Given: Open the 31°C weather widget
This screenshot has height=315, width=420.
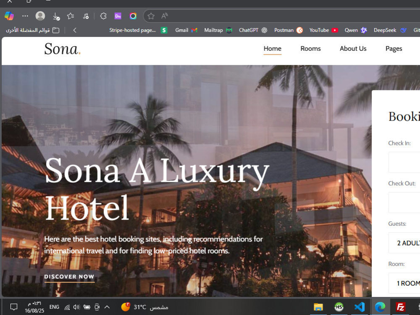Looking at the screenshot, I should click(144, 307).
